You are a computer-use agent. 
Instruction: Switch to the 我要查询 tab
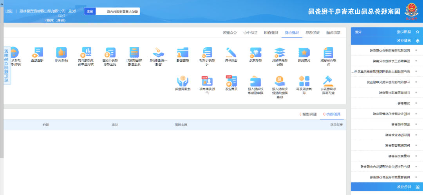coord(271,32)
